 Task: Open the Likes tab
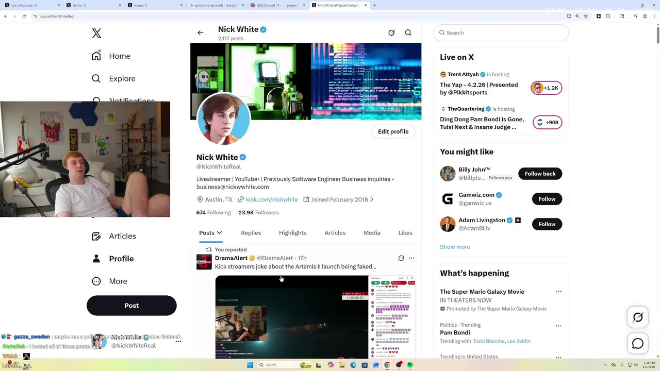(405, 233)
